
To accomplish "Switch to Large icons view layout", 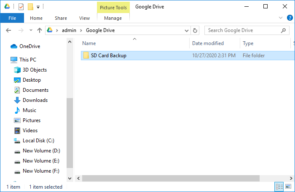I will pyautogui.click(x=288, y=187).
